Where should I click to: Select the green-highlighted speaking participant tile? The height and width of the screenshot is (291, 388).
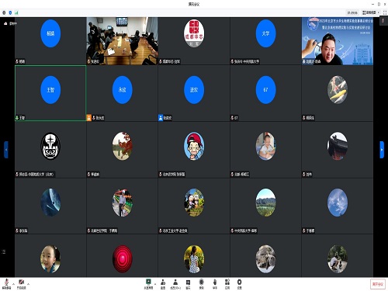[50, 93]
